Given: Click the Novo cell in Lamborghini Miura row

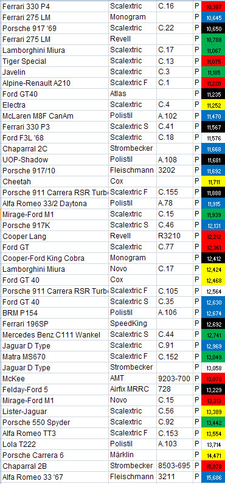Looking at the screenshot, I should pos(133,269).
